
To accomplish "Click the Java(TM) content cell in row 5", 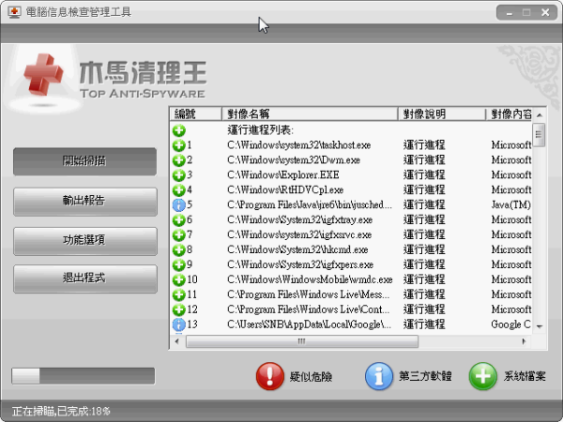I will pyautogui.click(x=511, y=204).
